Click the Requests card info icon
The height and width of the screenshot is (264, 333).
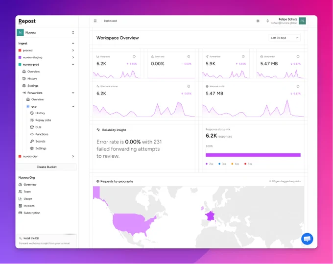coord(134,56)
